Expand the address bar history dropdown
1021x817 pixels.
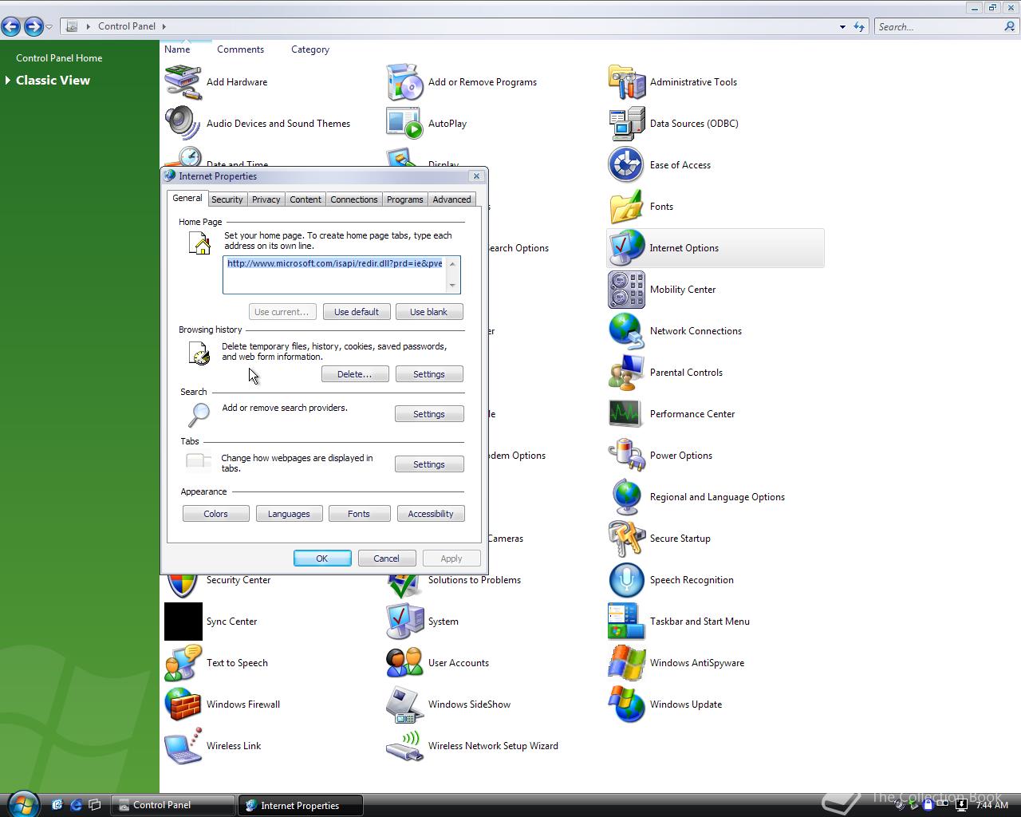click(x=842, y=26)
